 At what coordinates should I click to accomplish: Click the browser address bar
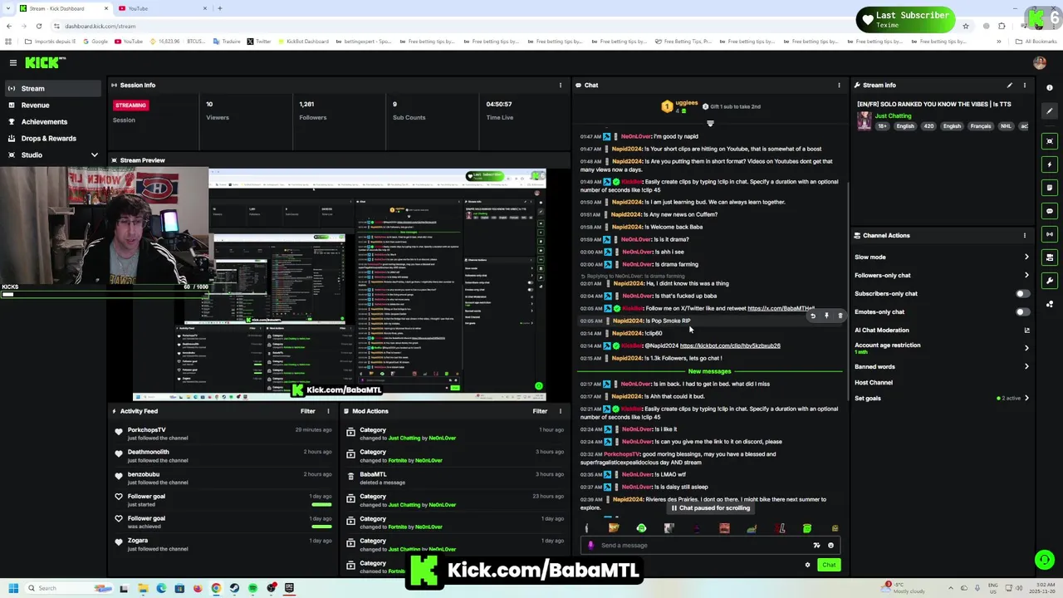click(x=498, y=26)
